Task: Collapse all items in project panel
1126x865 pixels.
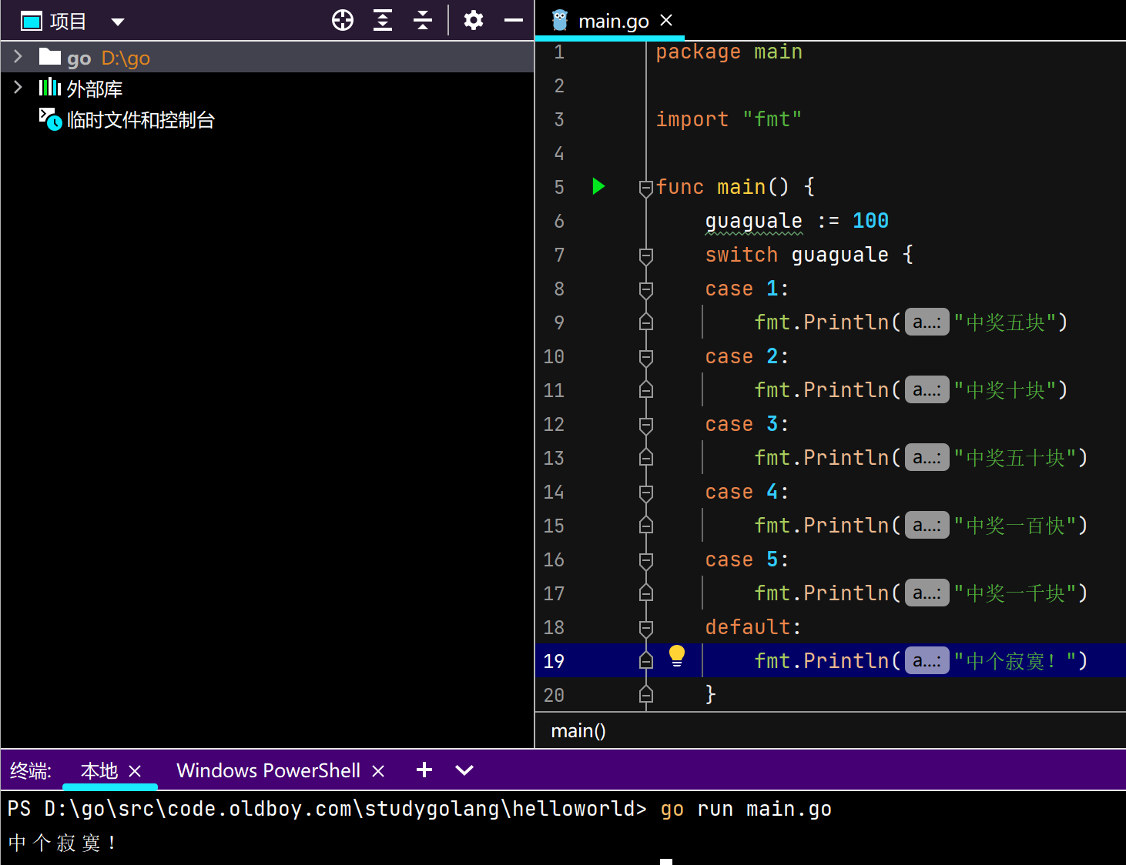Action: 423,20
